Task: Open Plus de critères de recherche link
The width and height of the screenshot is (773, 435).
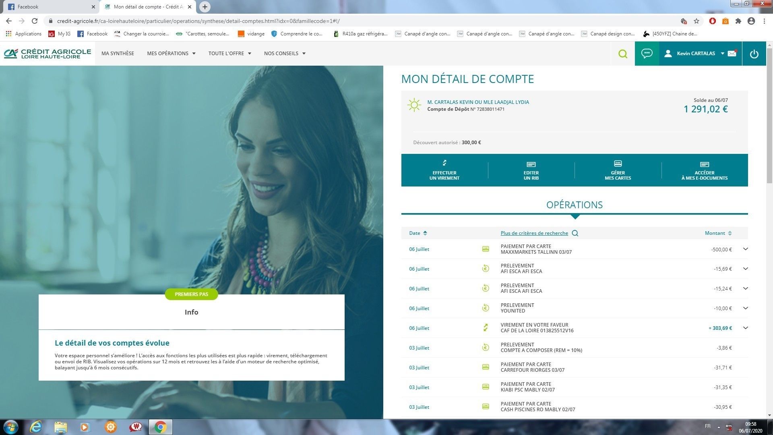Action: pos(534,233)
